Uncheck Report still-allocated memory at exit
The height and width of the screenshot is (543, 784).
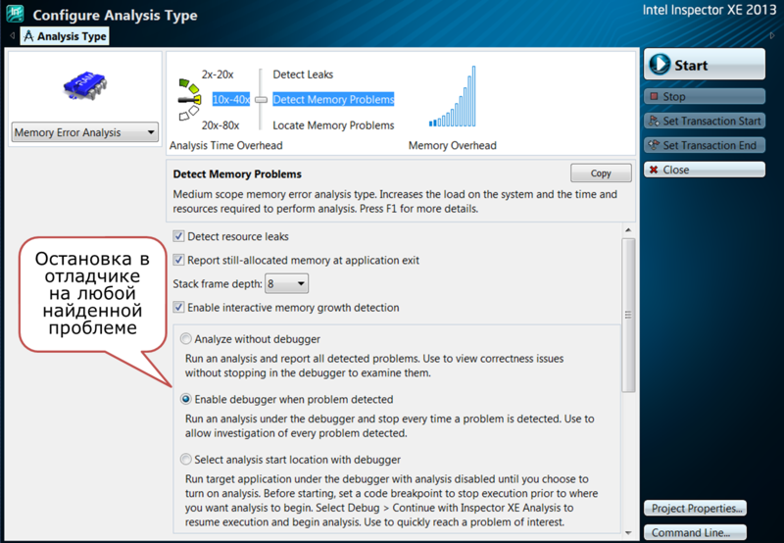[178, 260]
